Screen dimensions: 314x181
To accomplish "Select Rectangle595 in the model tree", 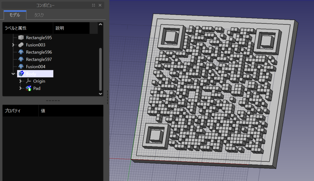I will [39, 38].
